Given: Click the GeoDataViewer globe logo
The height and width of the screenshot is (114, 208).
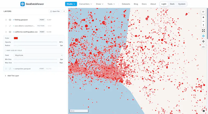Looking at the screenshot, I should coord(23,4).
